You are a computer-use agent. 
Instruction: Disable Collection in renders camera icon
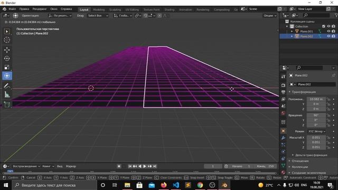tap(333, 26)
